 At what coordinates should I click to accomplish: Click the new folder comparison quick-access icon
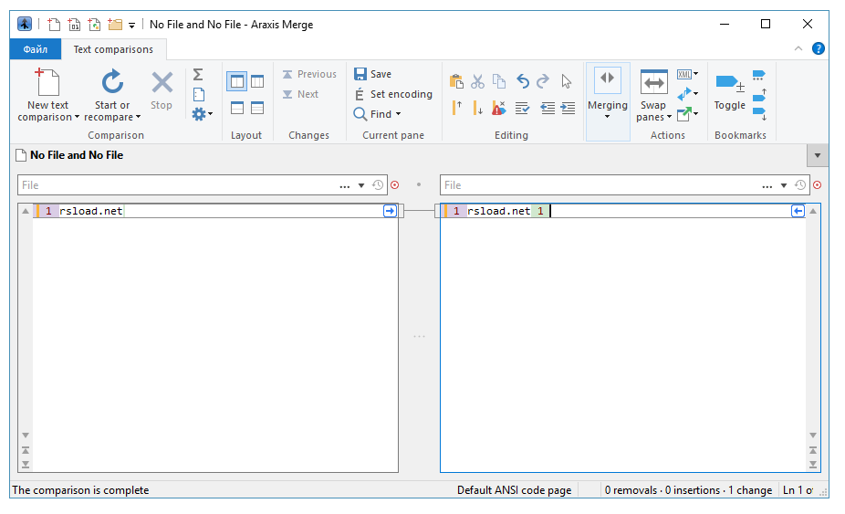click(x=115, y=25)
